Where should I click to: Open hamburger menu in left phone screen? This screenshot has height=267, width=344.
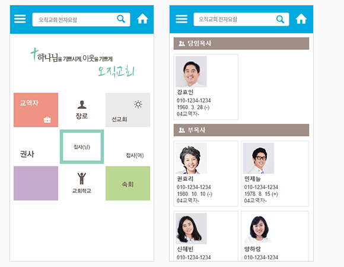(20, 19)
